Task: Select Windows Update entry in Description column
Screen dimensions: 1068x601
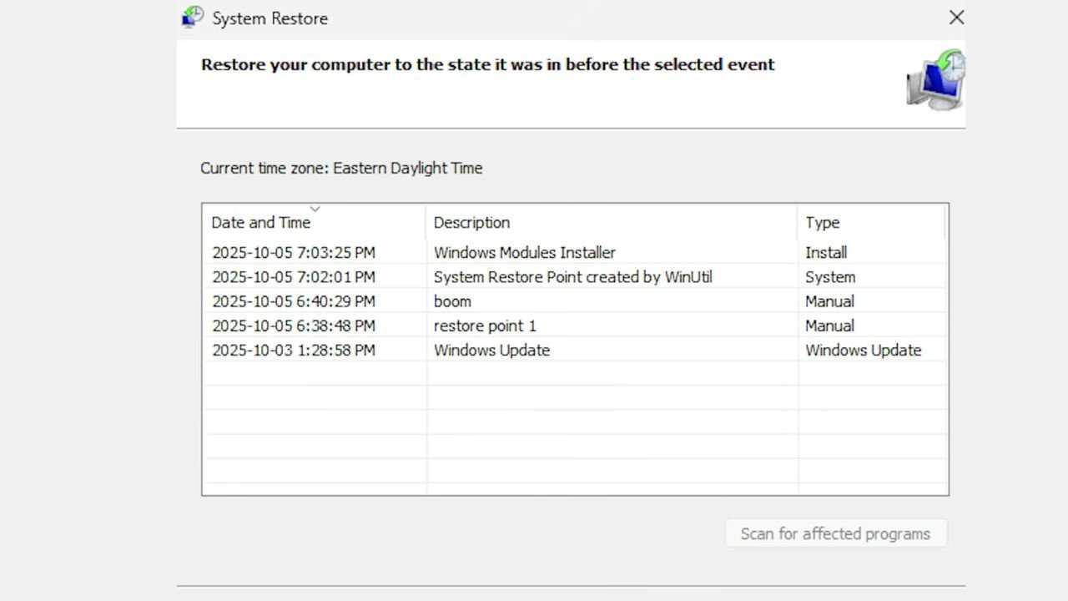Action: coord(491,351)
